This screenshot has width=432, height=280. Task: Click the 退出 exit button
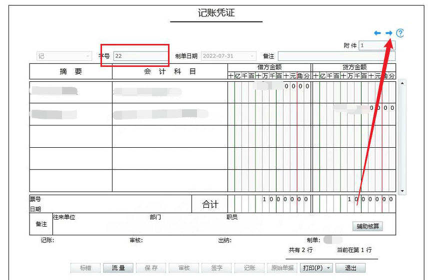tap(350, 268)
